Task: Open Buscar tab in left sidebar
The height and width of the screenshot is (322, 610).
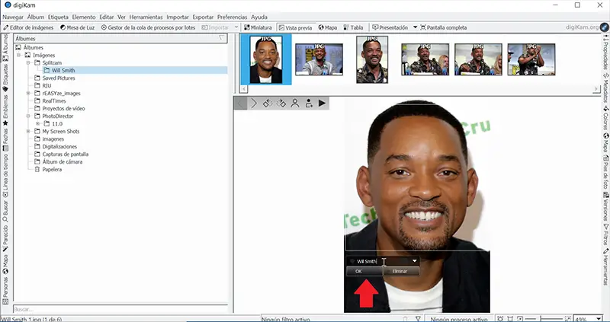Action: coord(5,211)
